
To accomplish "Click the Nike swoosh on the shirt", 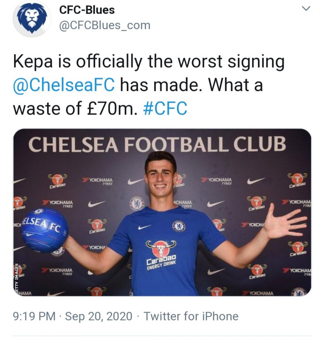I will pyautogui.click(x=144, y=227).
